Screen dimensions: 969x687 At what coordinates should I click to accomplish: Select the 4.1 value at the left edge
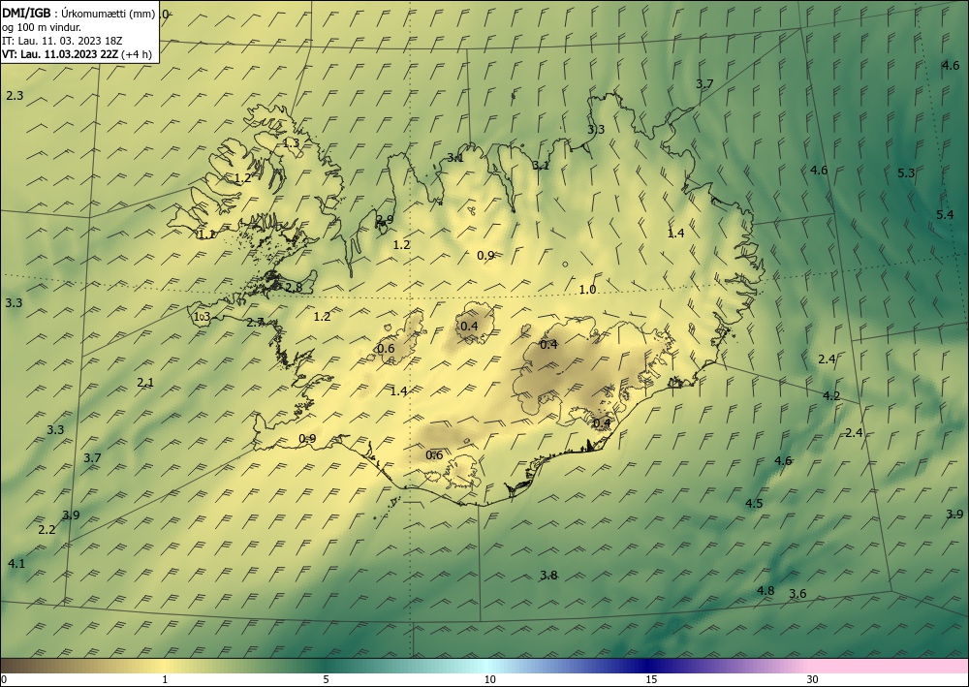coord(16,563)
